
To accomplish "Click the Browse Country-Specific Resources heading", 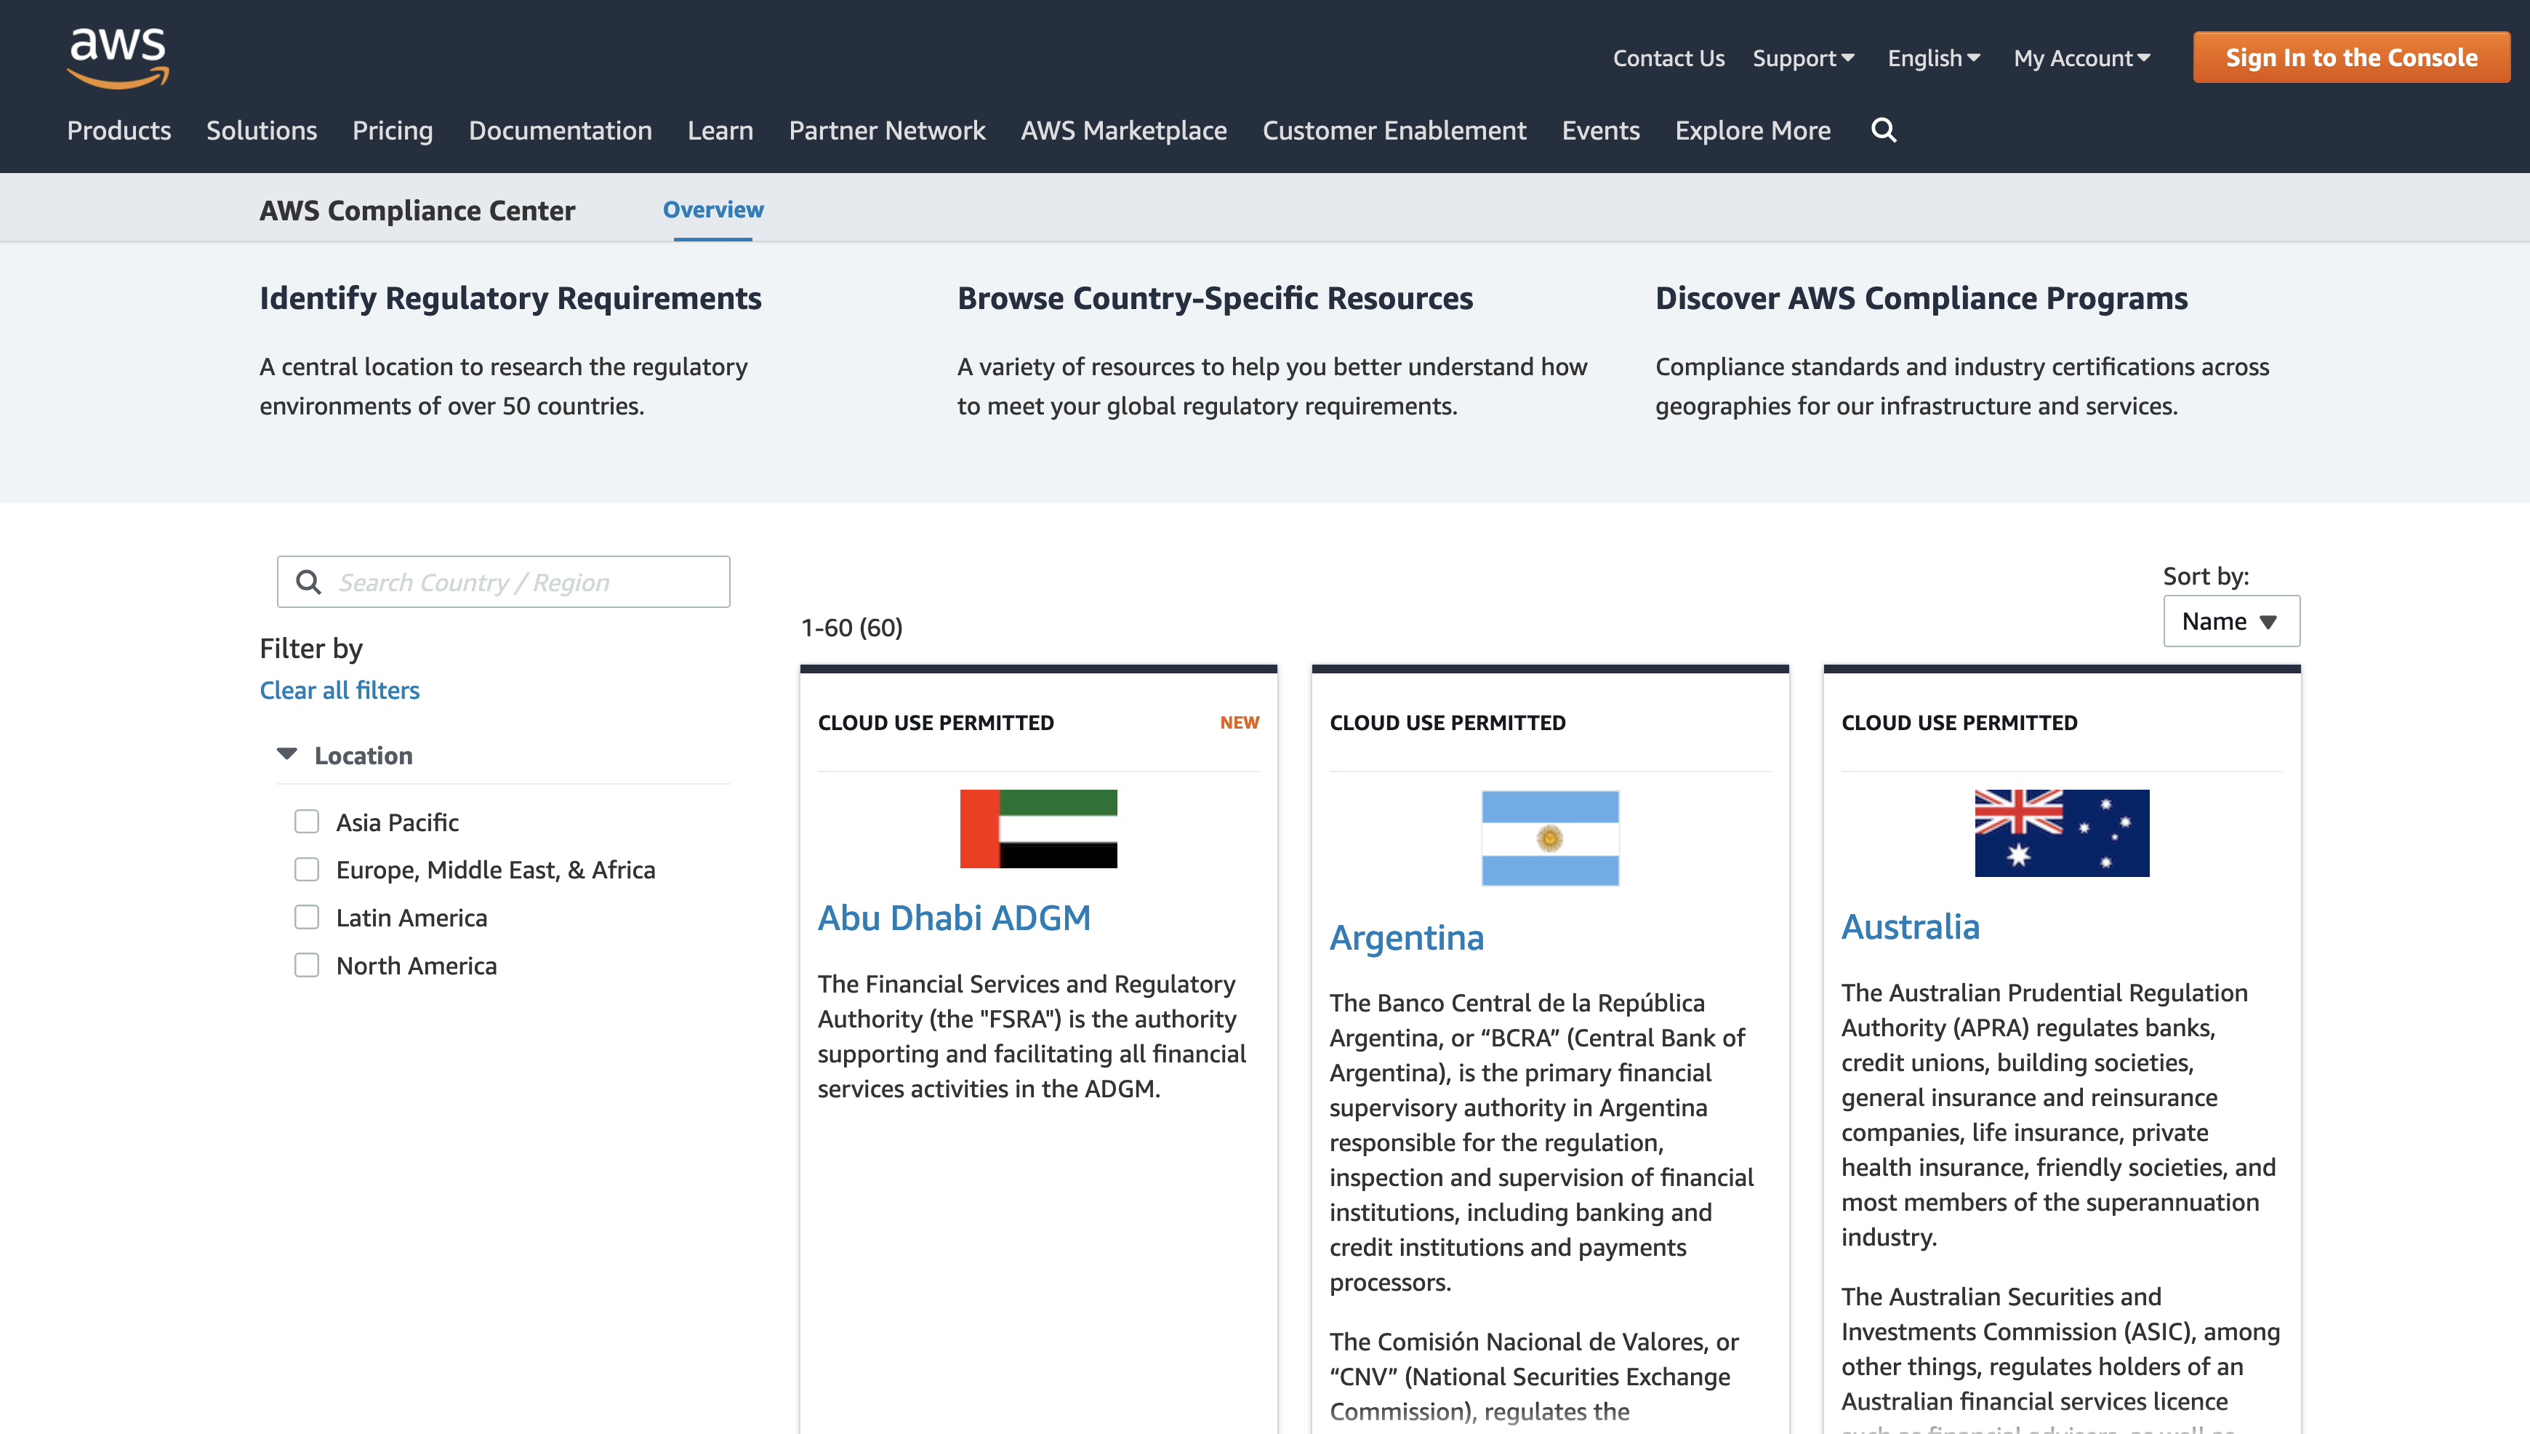I will click(x=1215, y=298).
